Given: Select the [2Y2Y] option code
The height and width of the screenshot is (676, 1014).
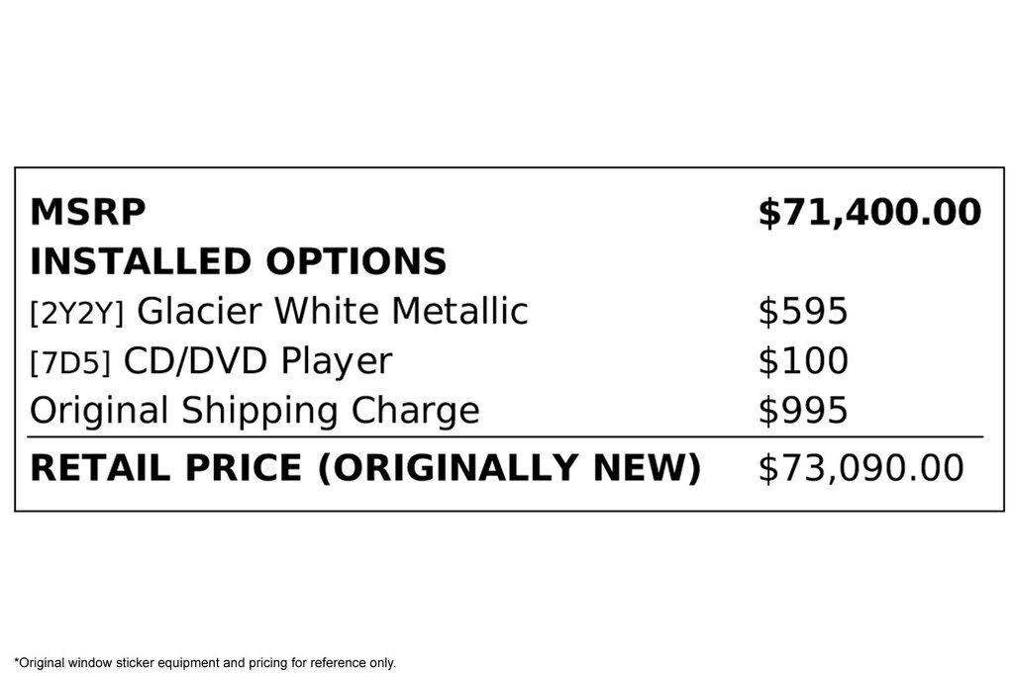Looking at the screenshot, I should coord(76,313).
